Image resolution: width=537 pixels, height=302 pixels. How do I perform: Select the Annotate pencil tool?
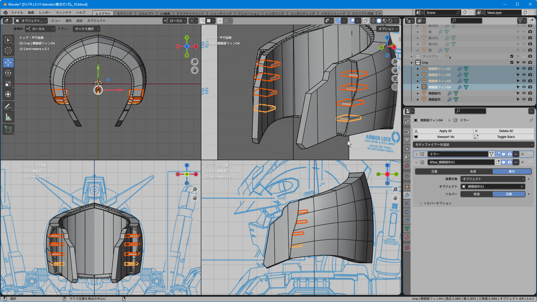click(8, 107)
